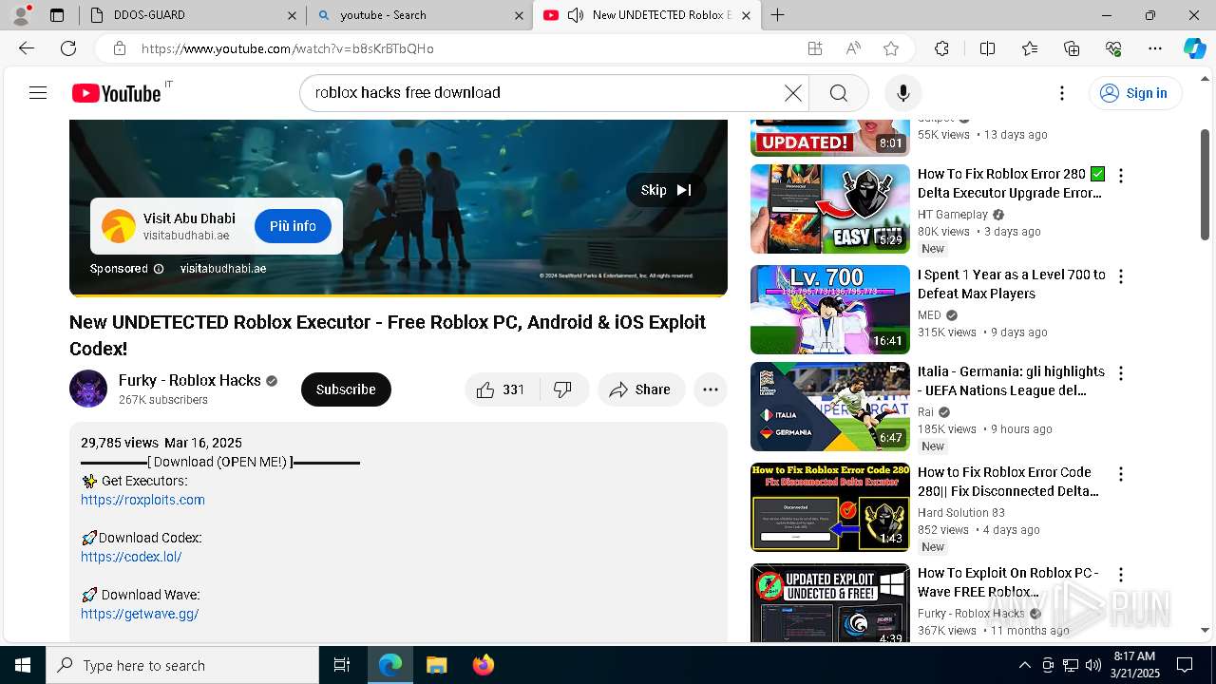
Task: Click the Più info ad button
Action: (x=293, y=226)
